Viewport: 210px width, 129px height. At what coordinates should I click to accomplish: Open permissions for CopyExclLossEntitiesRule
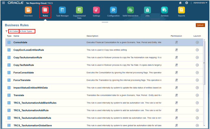(176, 50)
